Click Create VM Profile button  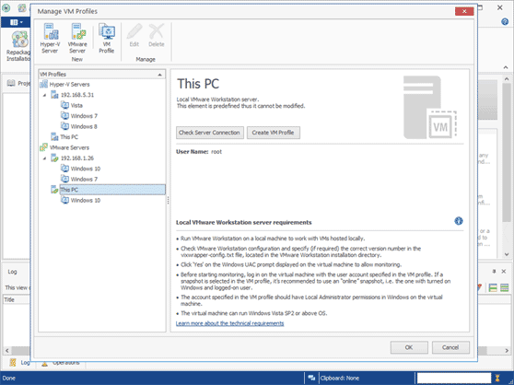273,133
